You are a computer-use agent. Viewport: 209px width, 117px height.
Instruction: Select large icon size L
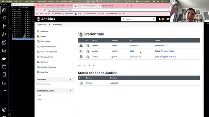coord(94,65)
